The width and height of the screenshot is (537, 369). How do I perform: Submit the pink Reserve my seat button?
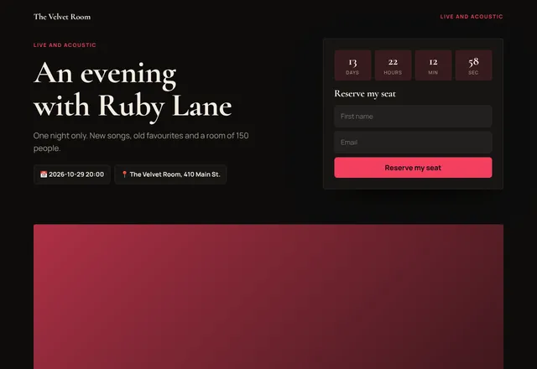[413, 168]
